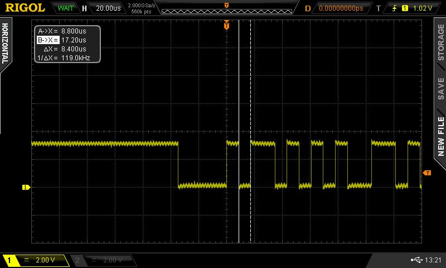Open the HORIZONTAL side tab
446x268 pixels.
click(x=5, y=44)
